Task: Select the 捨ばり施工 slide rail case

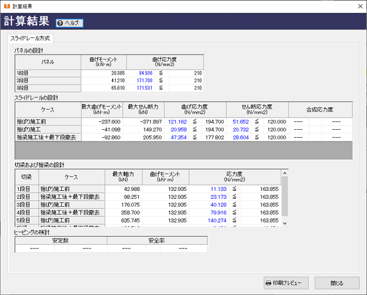Action: click(x=48, y=130)
